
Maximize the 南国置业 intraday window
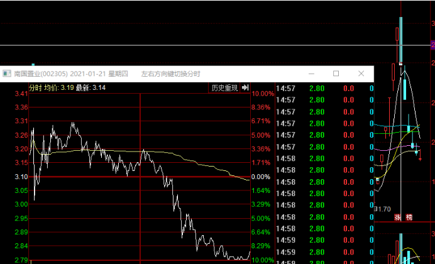point(336,74)
